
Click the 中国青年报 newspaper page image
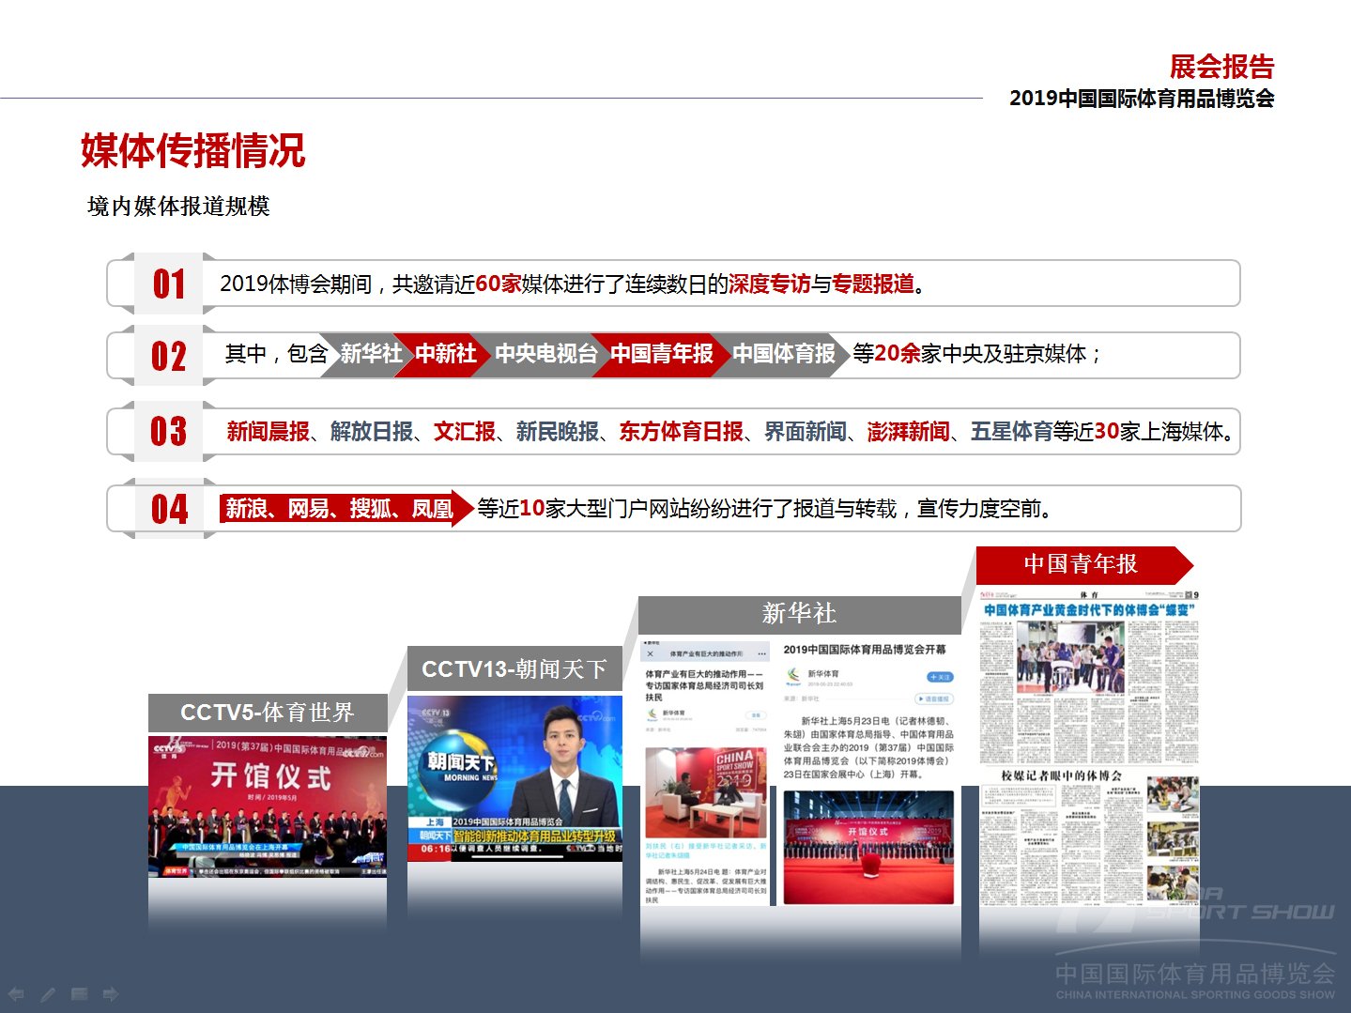click(x=1089, y=746)
